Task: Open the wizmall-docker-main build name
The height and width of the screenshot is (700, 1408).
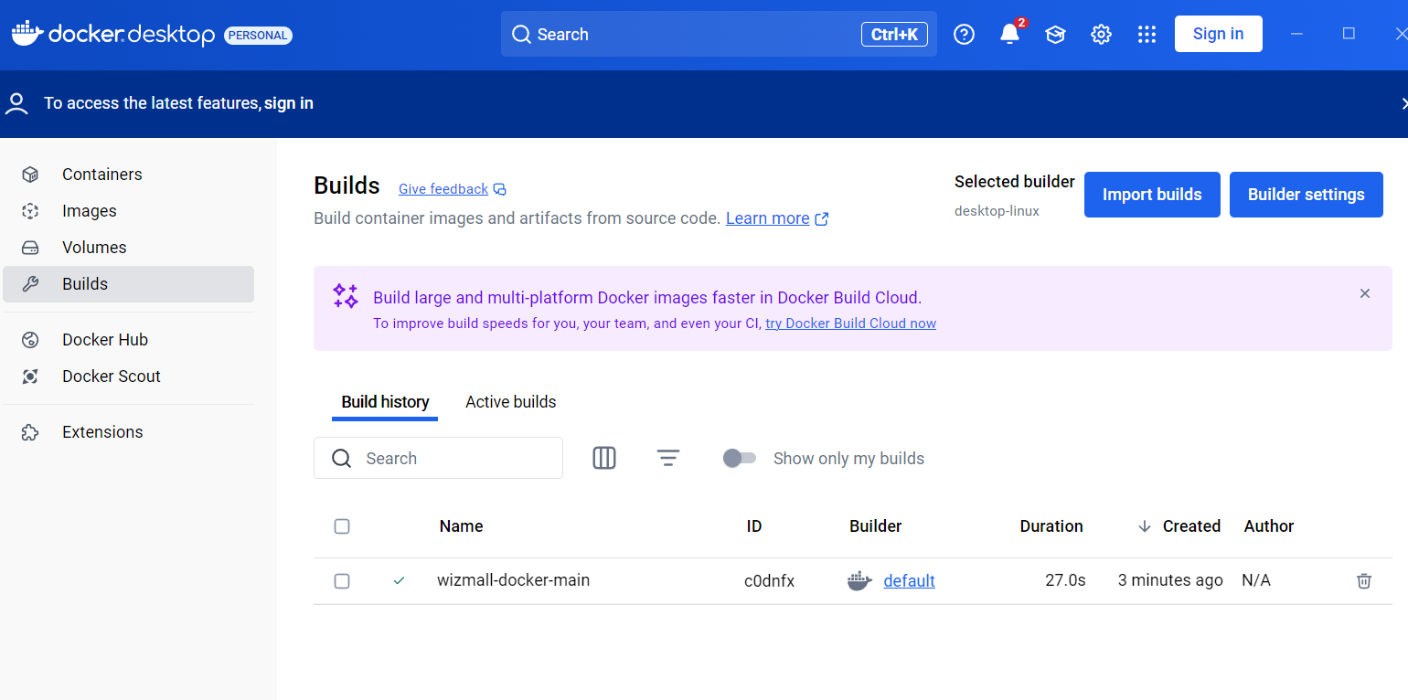Action: coord(513,580)
